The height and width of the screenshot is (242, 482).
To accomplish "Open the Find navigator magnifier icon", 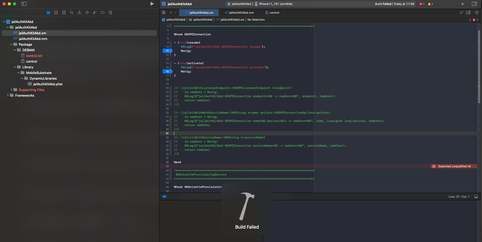I will click(x=72, y=12).
